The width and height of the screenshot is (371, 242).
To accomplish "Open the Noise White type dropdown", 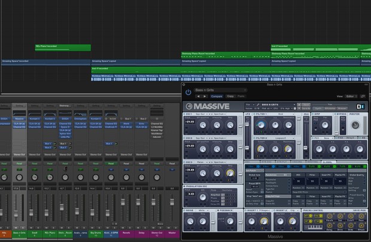I will click(203, 210).
